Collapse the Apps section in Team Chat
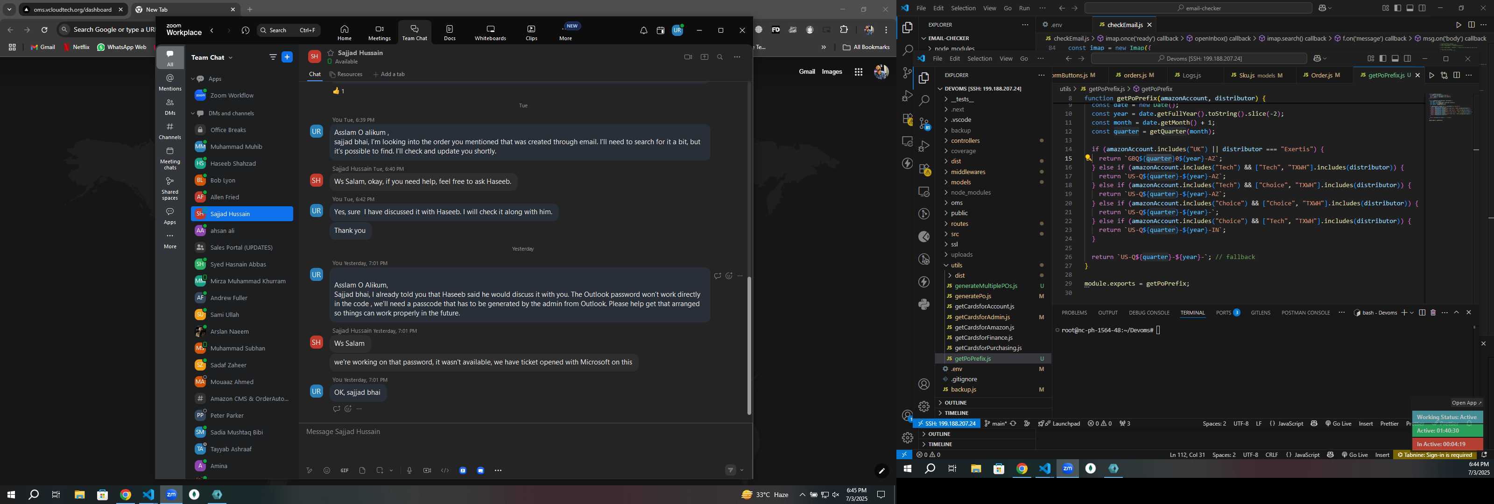 click(192, 79)
